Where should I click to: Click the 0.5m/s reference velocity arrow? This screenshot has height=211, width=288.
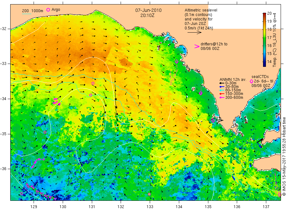coord(194,33)
